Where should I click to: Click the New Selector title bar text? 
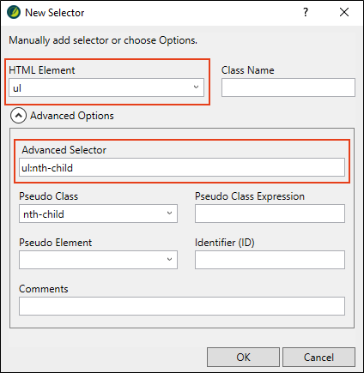click(x=55, y=13)
